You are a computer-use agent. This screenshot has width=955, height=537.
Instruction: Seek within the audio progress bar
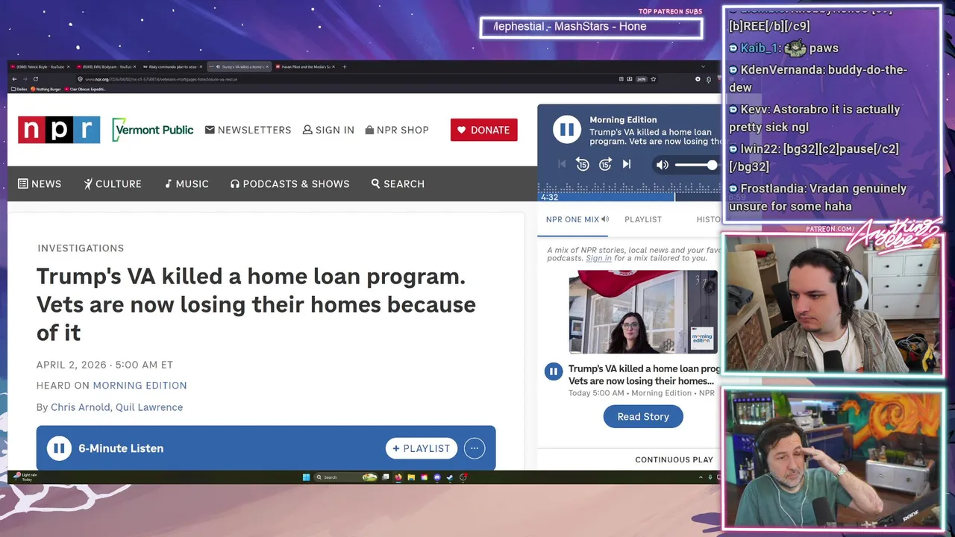(x=629, y=198)
